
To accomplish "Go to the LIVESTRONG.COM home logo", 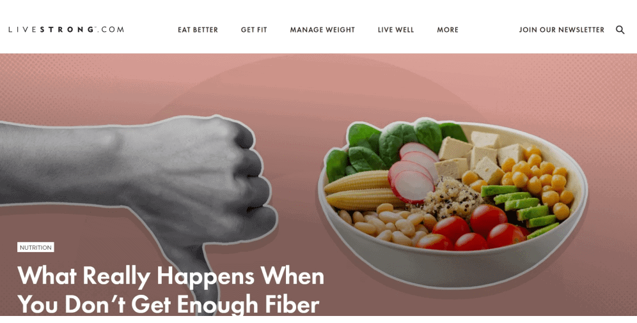I will [x=67, y=29].
